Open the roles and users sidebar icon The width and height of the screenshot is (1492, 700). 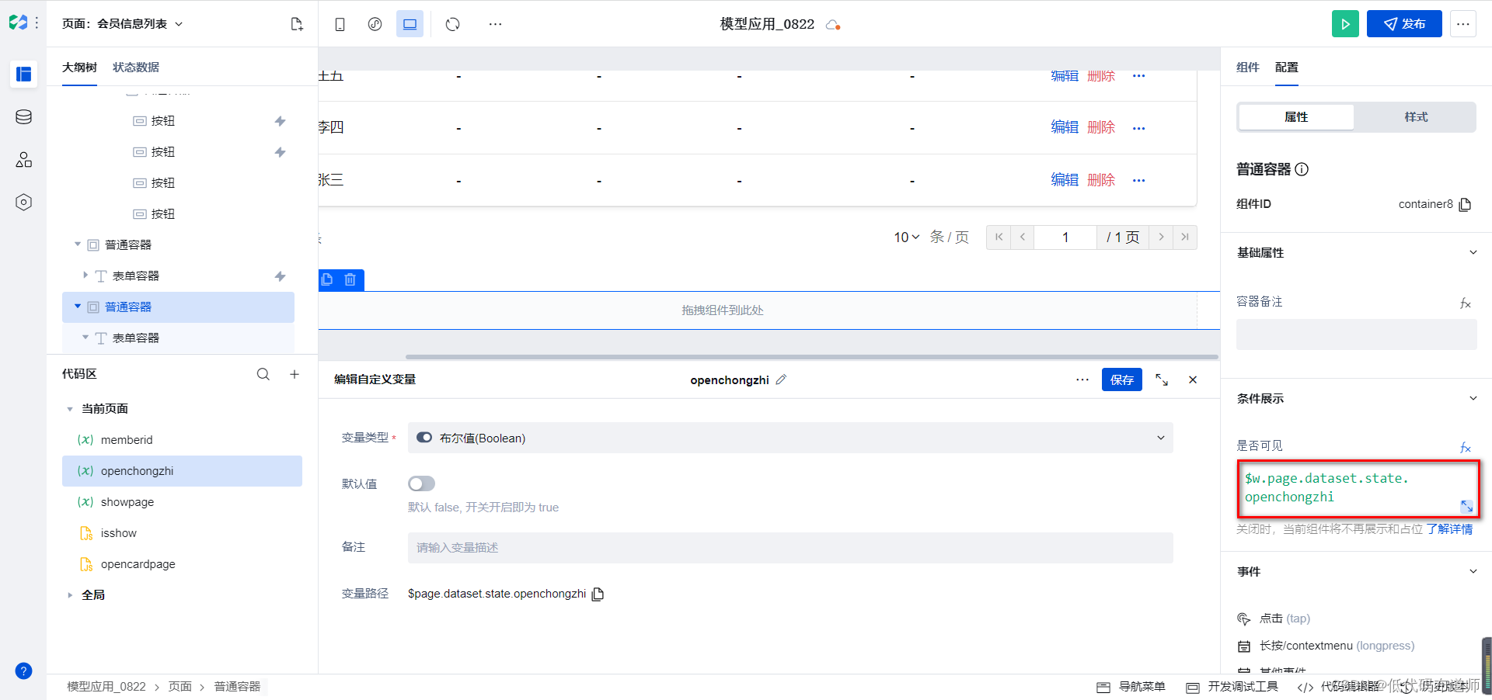23,160
